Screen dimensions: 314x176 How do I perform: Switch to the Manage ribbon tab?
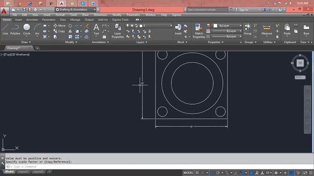[75, 20]
